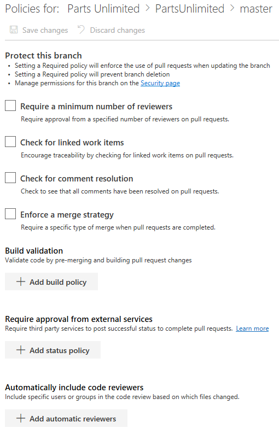Click the plus icon beside Add build policy
The width and height of the screenshot is (279, 434).
(20, 281)
